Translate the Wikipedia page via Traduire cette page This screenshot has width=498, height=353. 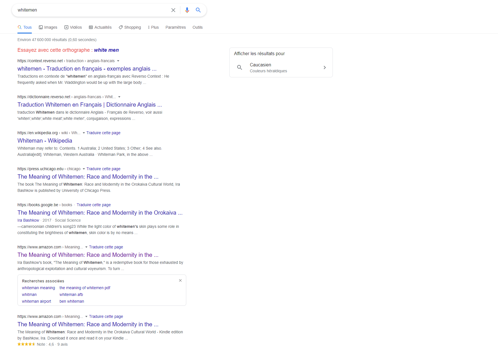coord(103,133)
